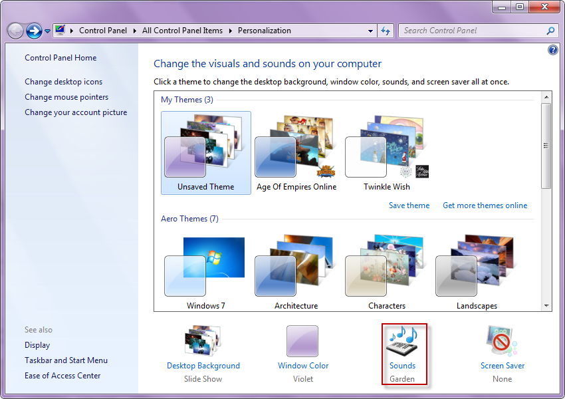Minimize the Personalization window

coord(502,7)
